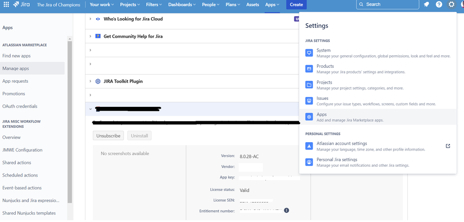Click the Apps settings icon
Screen dimensions: 464x222
pos(309,117)
